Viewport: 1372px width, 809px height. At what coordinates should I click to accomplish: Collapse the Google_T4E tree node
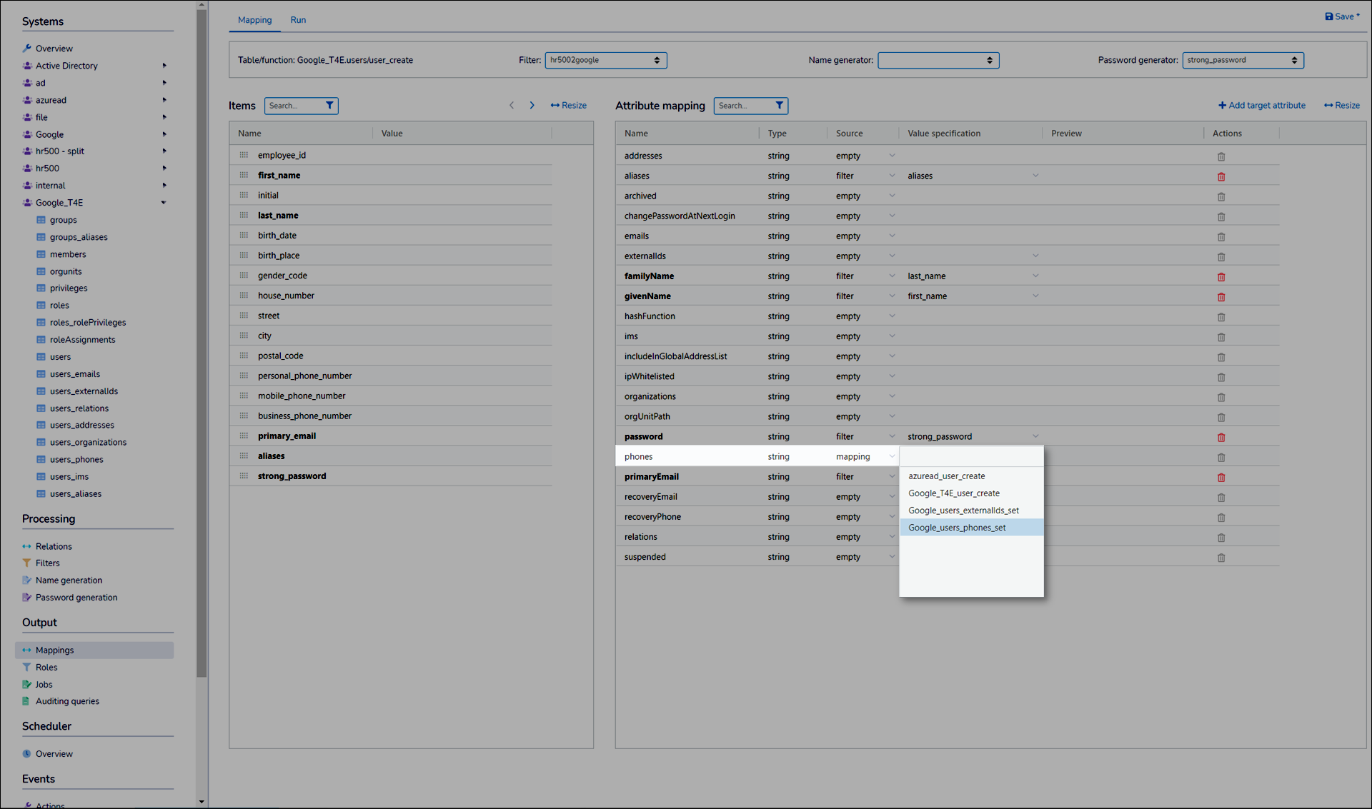click(x=164, y=203)
